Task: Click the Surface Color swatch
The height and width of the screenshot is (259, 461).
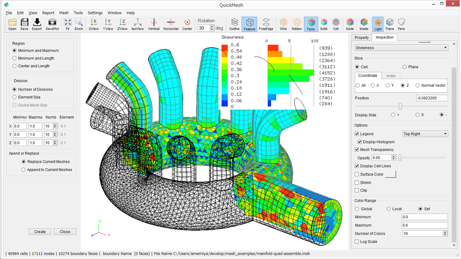Action: tap(391, 174)
